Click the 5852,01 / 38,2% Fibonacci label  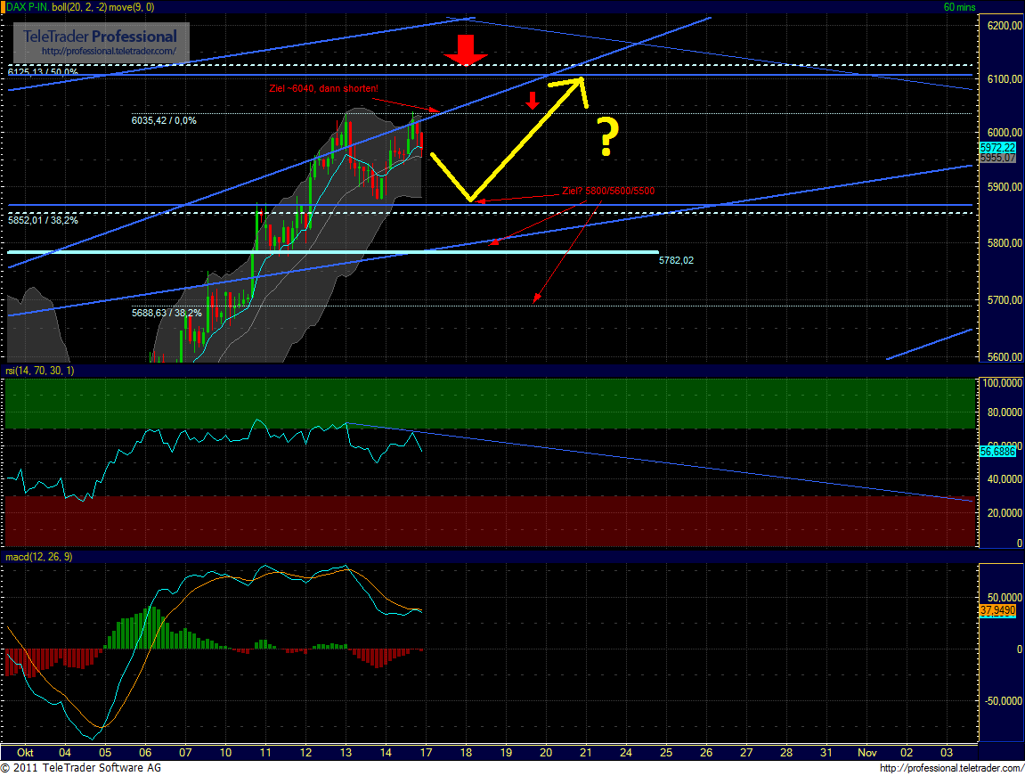(43, 220)
